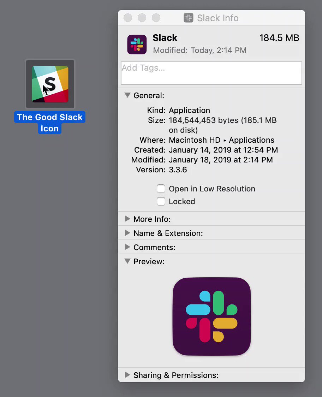Viewport: 322px width, 397px height.
Task: Expand the Name & Extension section
Action: tap(127, 233)
